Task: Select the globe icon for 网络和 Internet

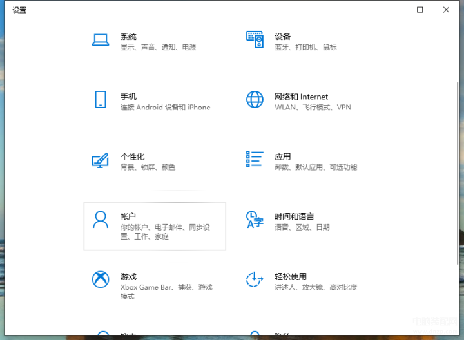Action: tap(255, 100)
